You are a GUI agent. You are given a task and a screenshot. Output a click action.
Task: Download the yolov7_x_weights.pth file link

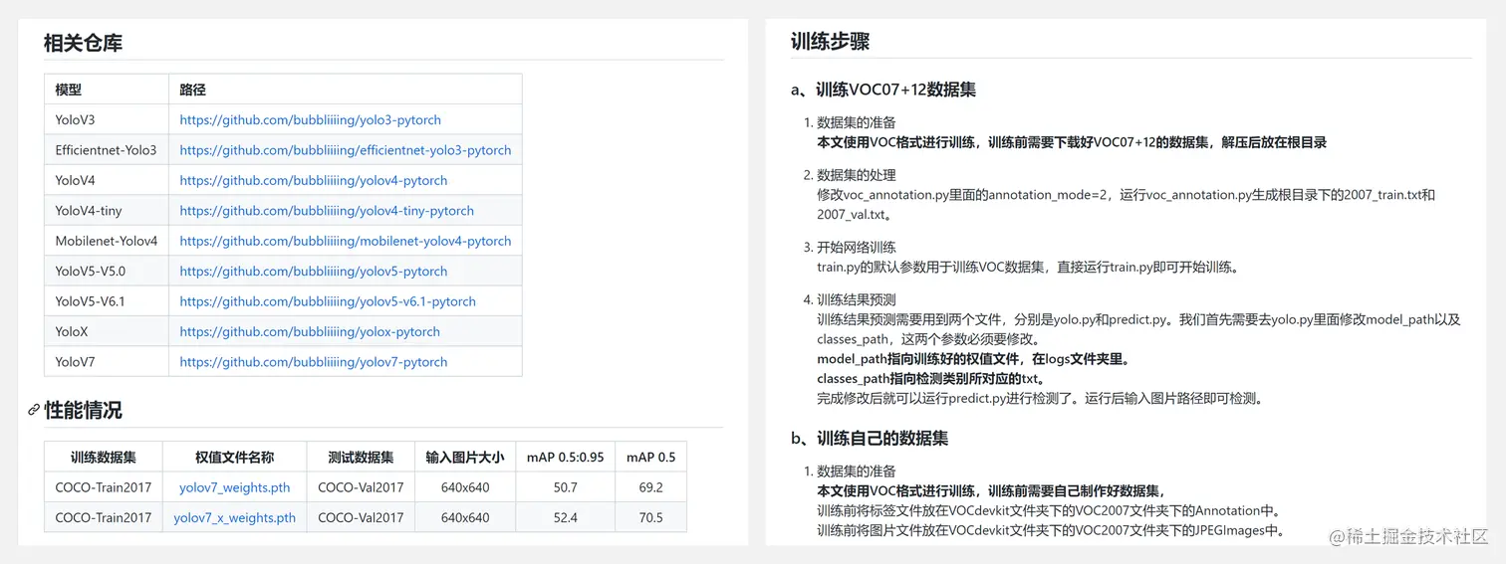pyautogui.click(x=235, y=517)
